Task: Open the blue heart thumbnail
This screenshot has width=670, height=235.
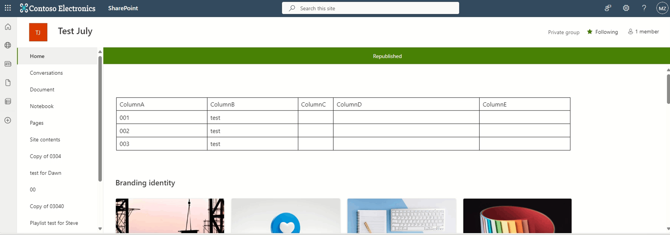Action: coord(286,216)
